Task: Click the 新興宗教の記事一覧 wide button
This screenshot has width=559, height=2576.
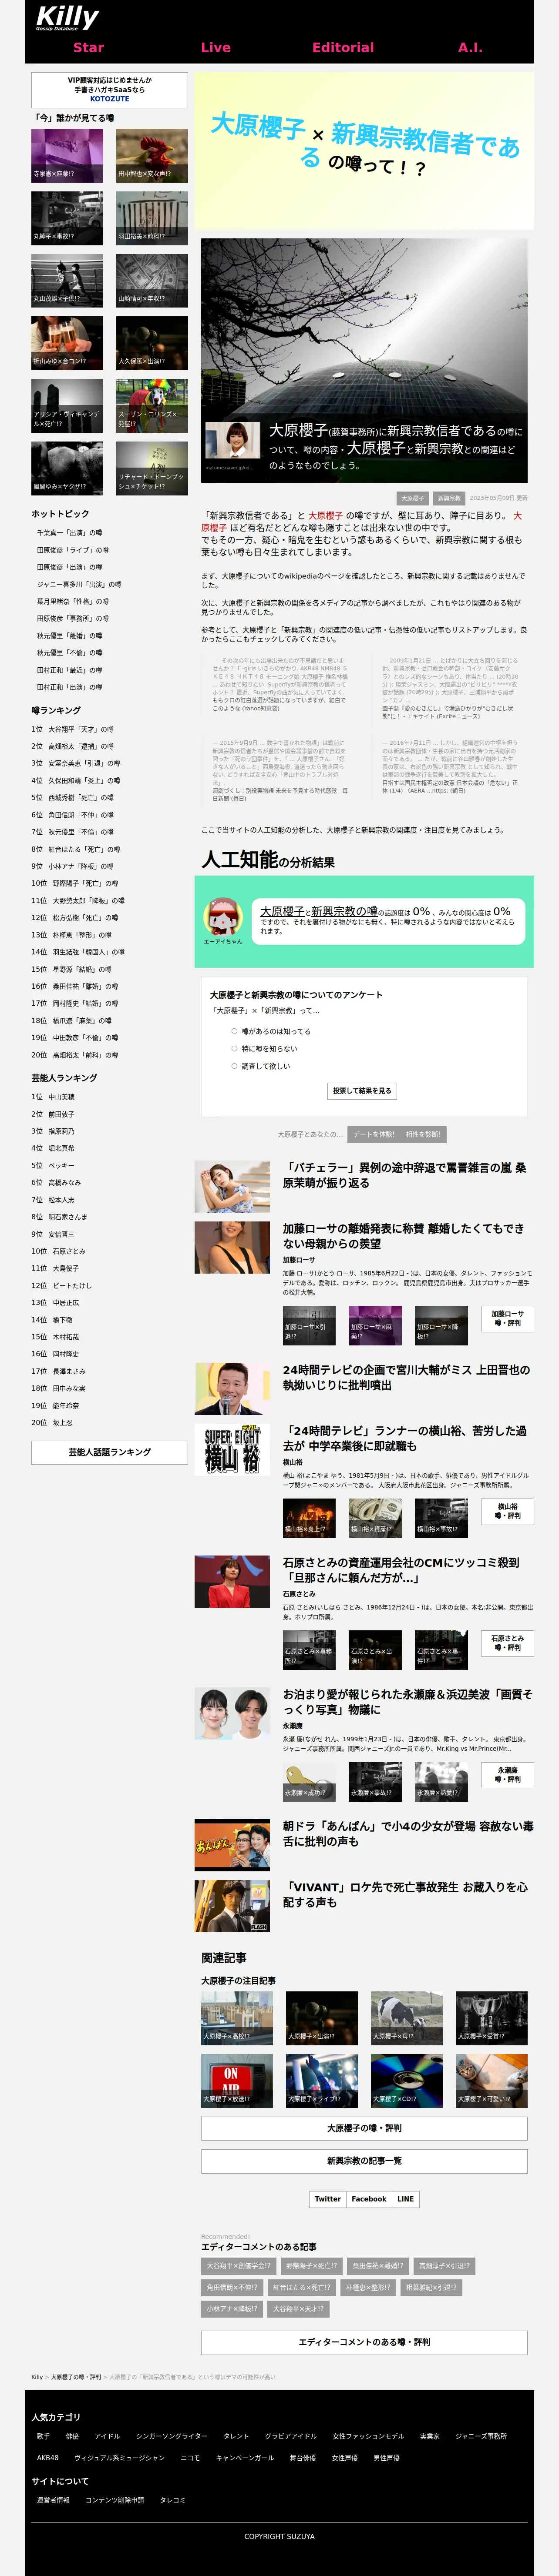Action: point(364,2161)
